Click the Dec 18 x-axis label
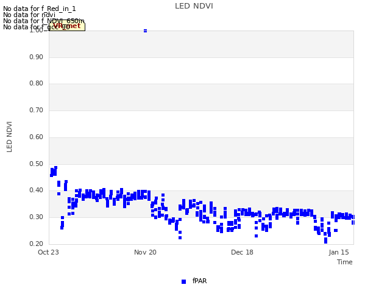390x293 pixels. (x=242, y=252)
